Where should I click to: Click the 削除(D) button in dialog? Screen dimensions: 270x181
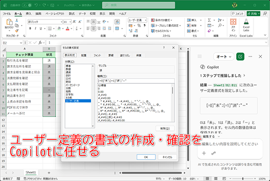click(165, 128)
